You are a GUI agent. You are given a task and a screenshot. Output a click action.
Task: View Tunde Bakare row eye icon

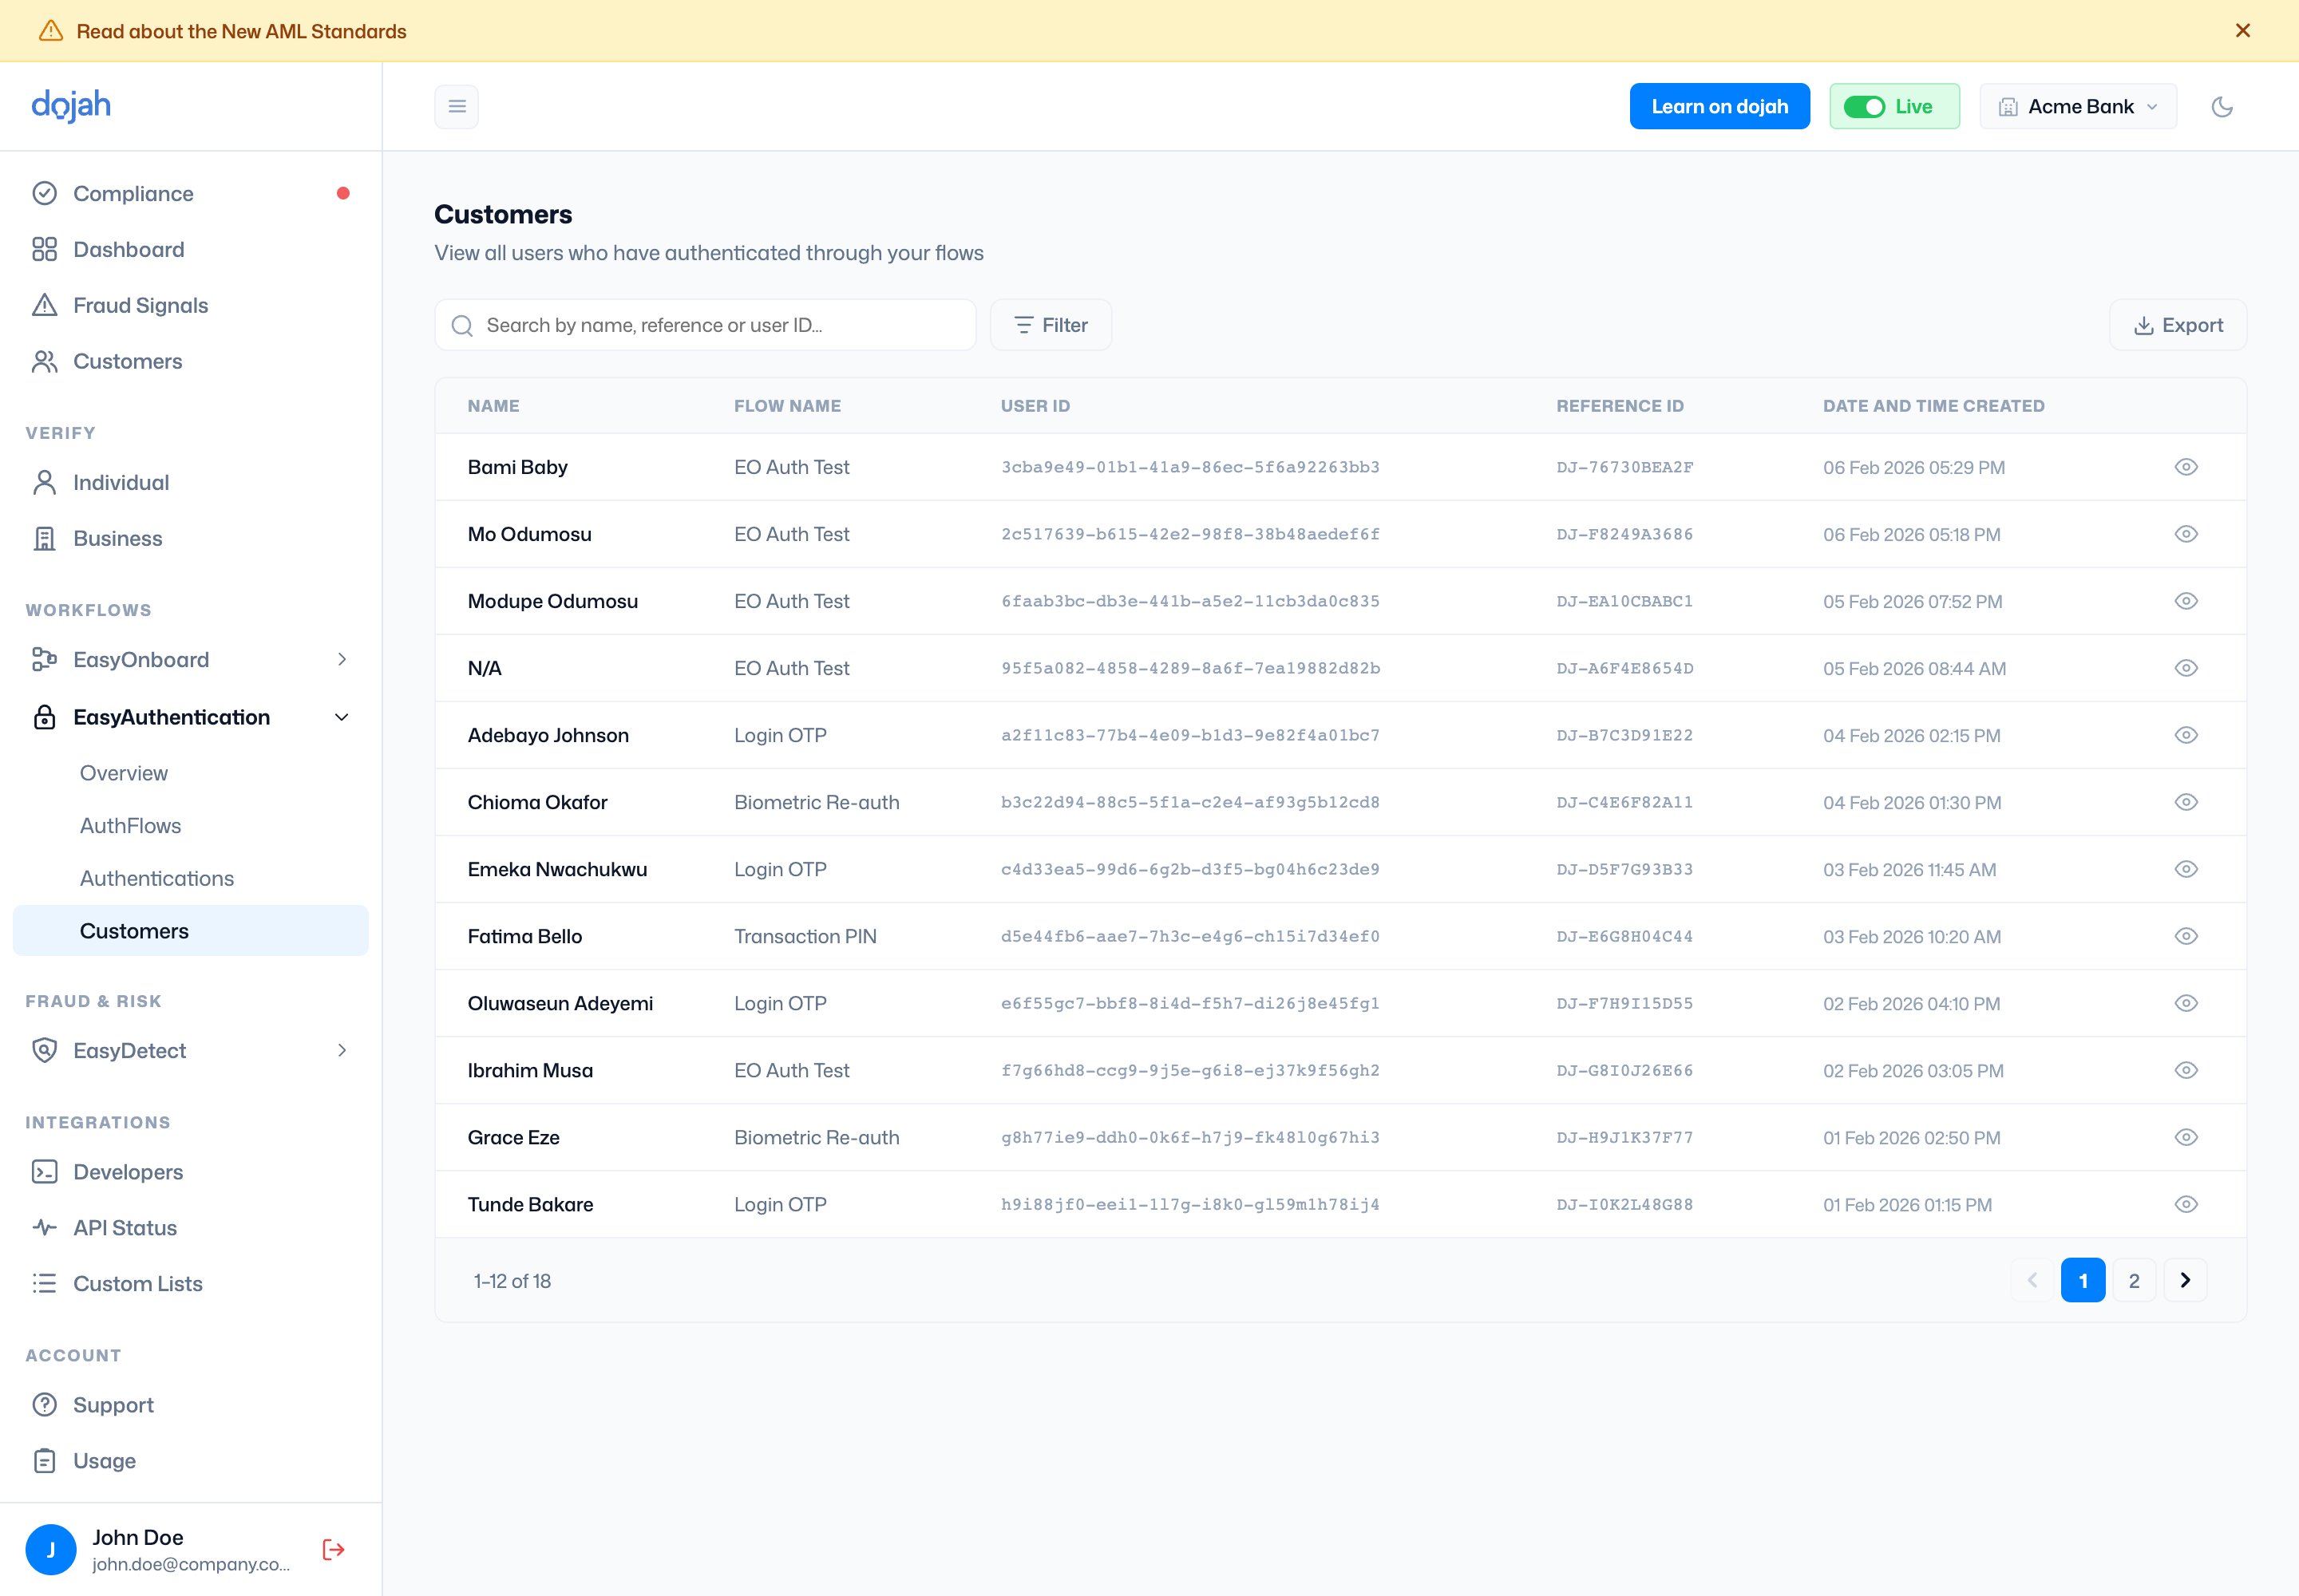click(x=2186, y=1204)
